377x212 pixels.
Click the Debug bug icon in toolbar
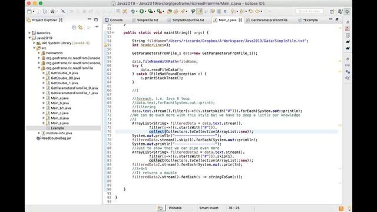(x=133, y=11)
